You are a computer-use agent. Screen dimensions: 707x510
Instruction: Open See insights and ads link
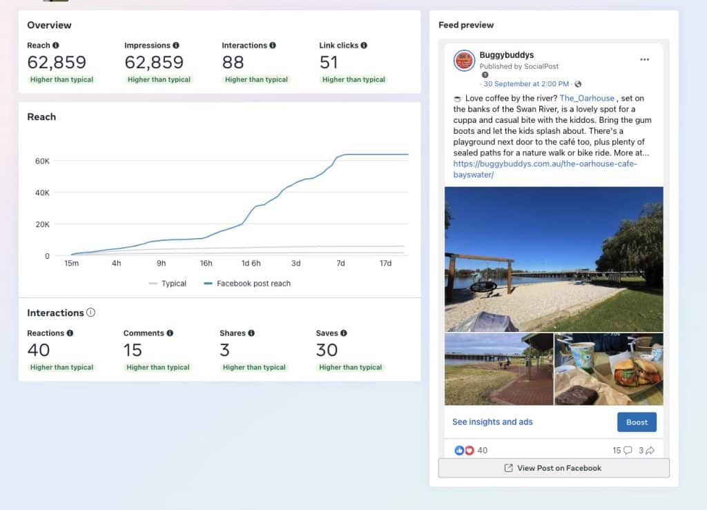492,422
